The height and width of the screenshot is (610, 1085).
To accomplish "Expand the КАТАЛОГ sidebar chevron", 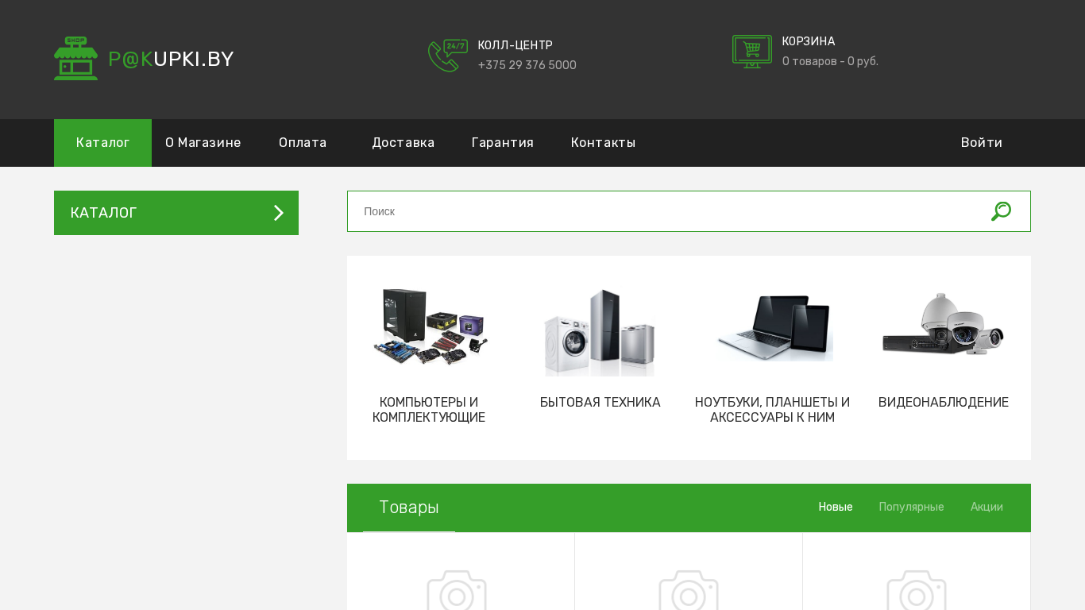I will pos(278,213).
